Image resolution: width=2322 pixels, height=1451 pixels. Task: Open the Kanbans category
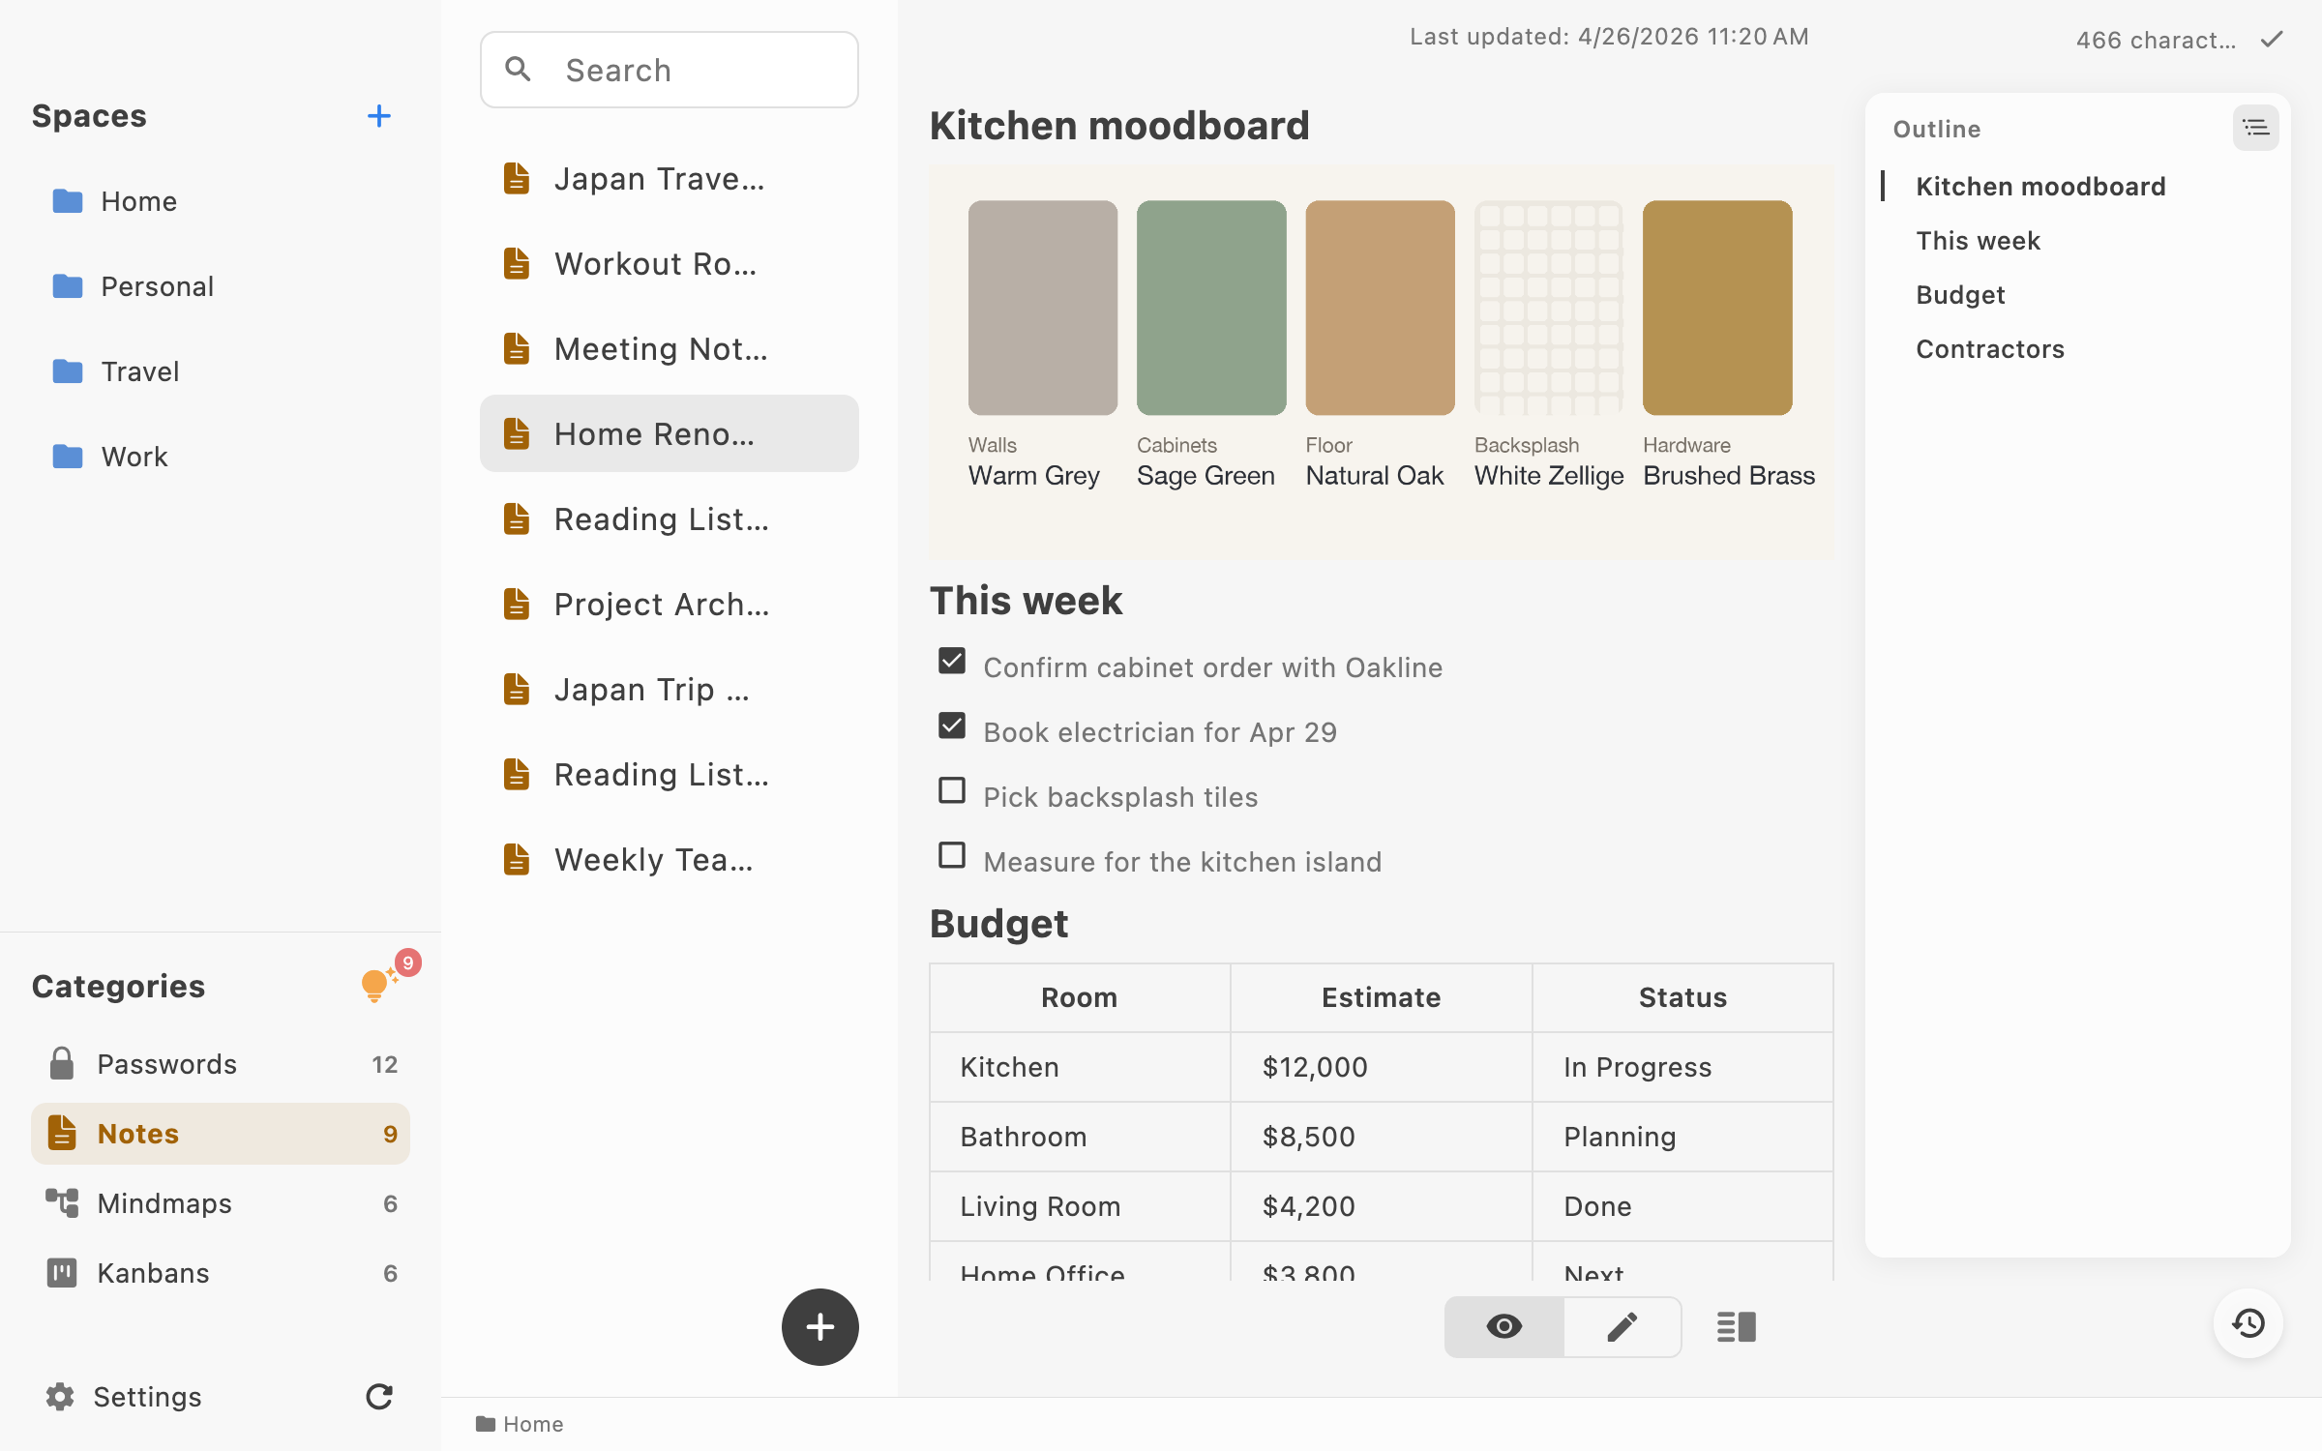coord(221,1273)
